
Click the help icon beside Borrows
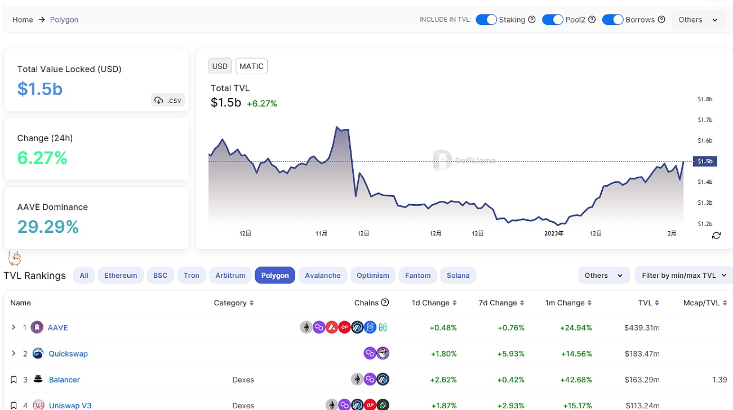pyautogui.click(x=661, y=20)
